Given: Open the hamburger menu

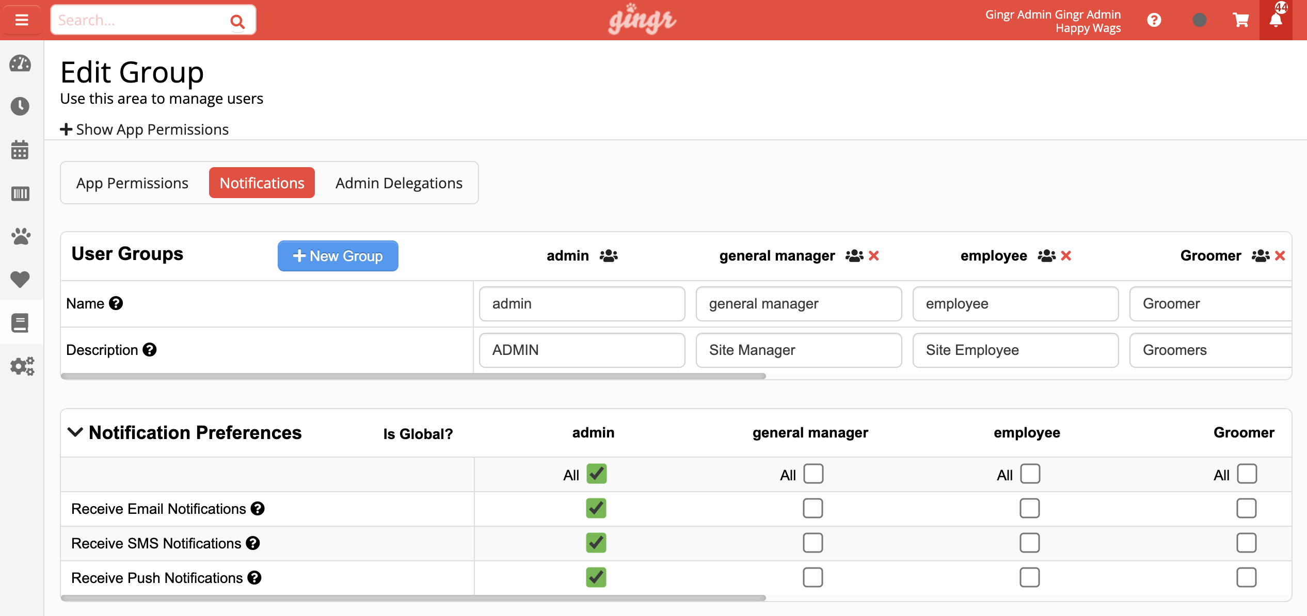Looking at the screenshot, I should pyautogui.click(x=21, y=20).
